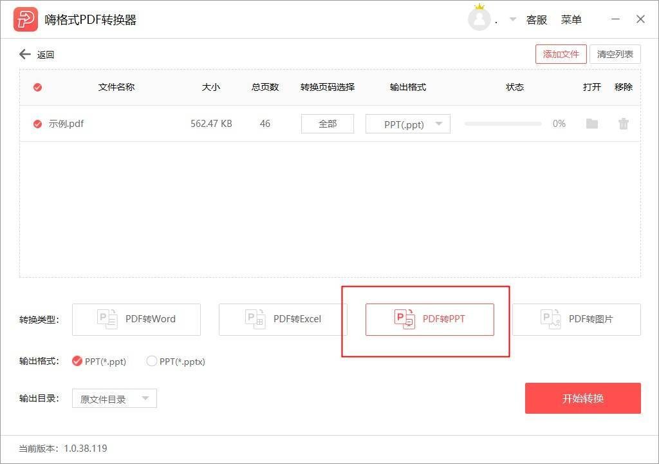Click the 转换页码选择 column header
The width and height of the screenshot is (659, 464).
pyautogui.click(x=328, y=87)
